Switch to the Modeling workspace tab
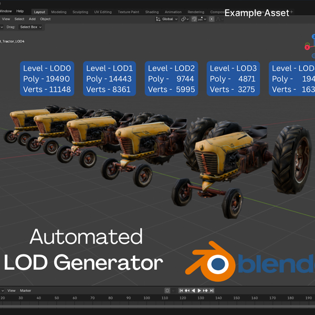This screenshot has width=315, height=315. [58, 12]
